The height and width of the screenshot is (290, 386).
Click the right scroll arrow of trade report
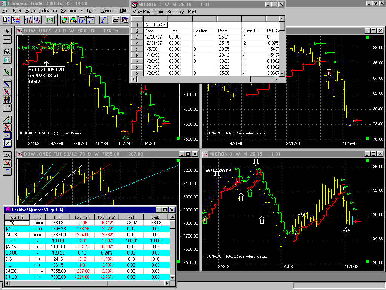[276, 79]
